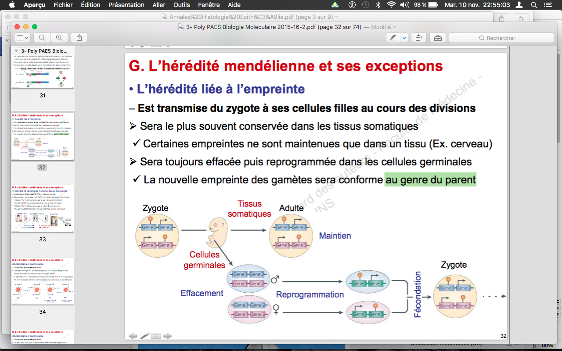The height and width of the screenshot is (351, 562).
Task: Click the Wi-Fi icon in menu bar
Action: pyautogui.click(x=391, y=5)
